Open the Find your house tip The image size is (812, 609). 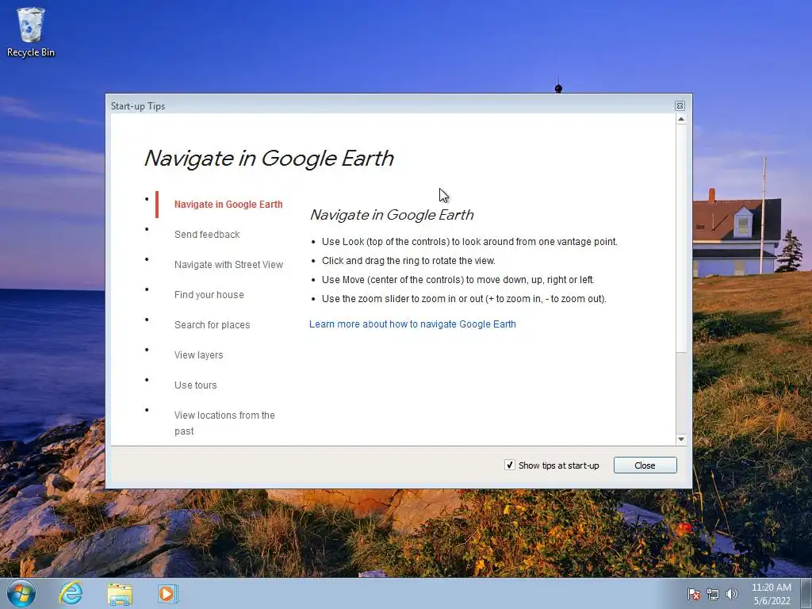pyautogui.click(x=209, y=295)
